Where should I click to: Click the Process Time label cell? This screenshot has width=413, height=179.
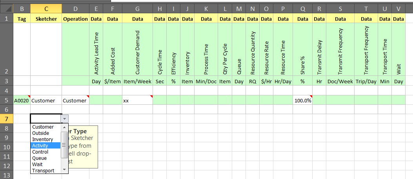pos(206,49)
